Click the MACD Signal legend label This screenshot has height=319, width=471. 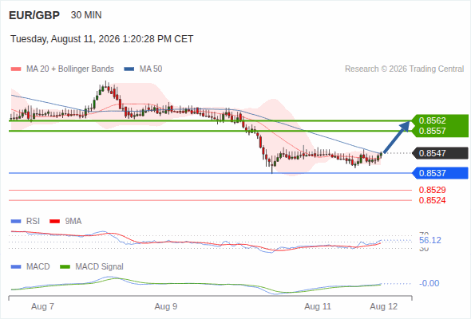(100, 266)
